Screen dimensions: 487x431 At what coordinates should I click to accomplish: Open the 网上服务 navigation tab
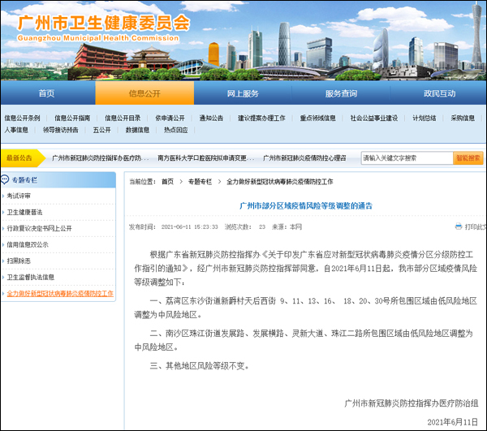(242, 93)
